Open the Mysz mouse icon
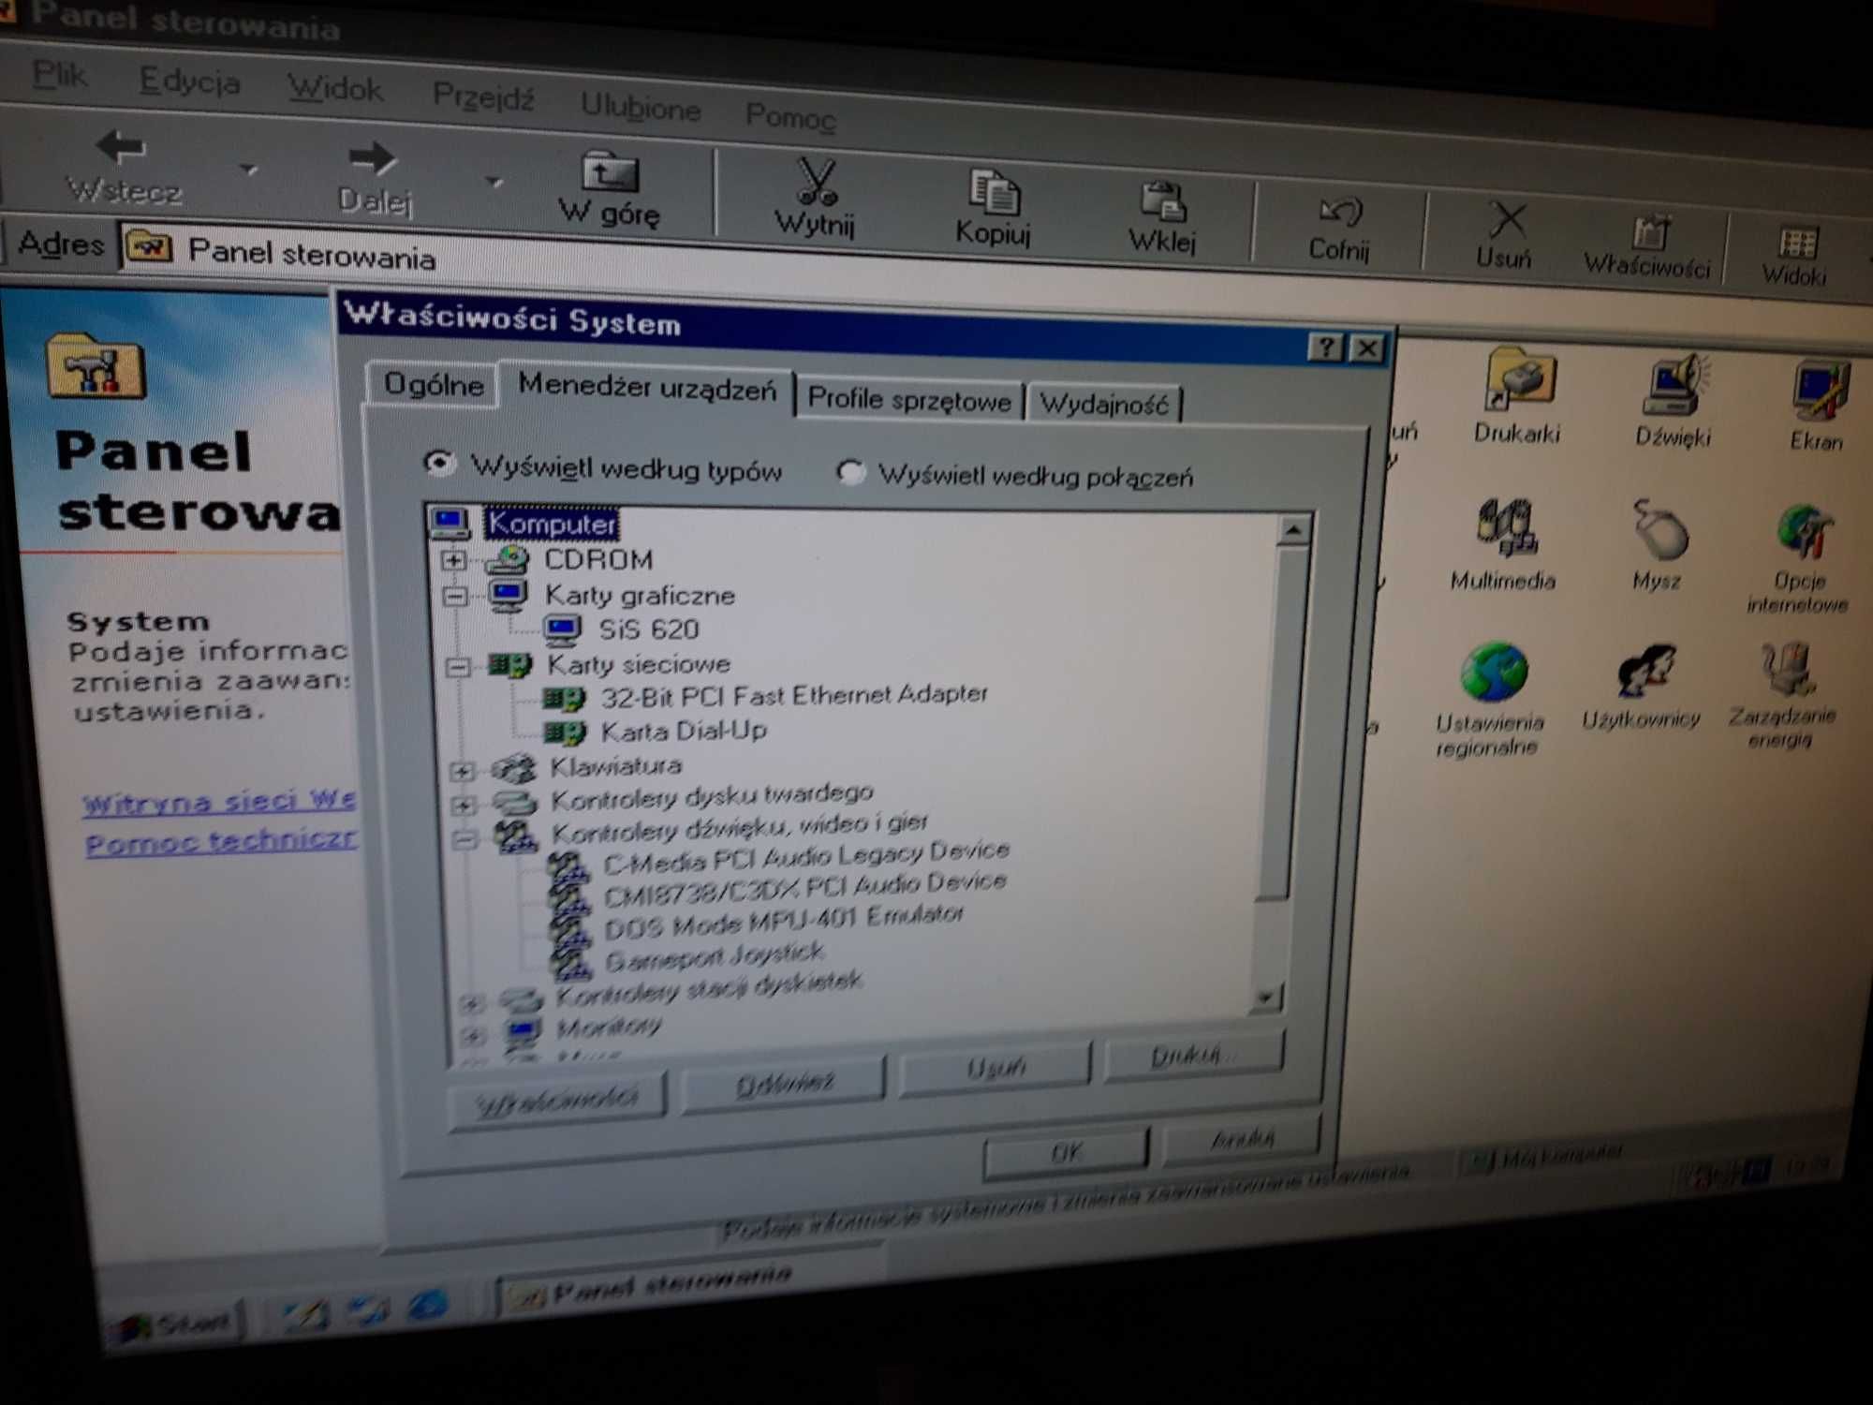The image size is (1873, 1405). [x=1659, y=530]
